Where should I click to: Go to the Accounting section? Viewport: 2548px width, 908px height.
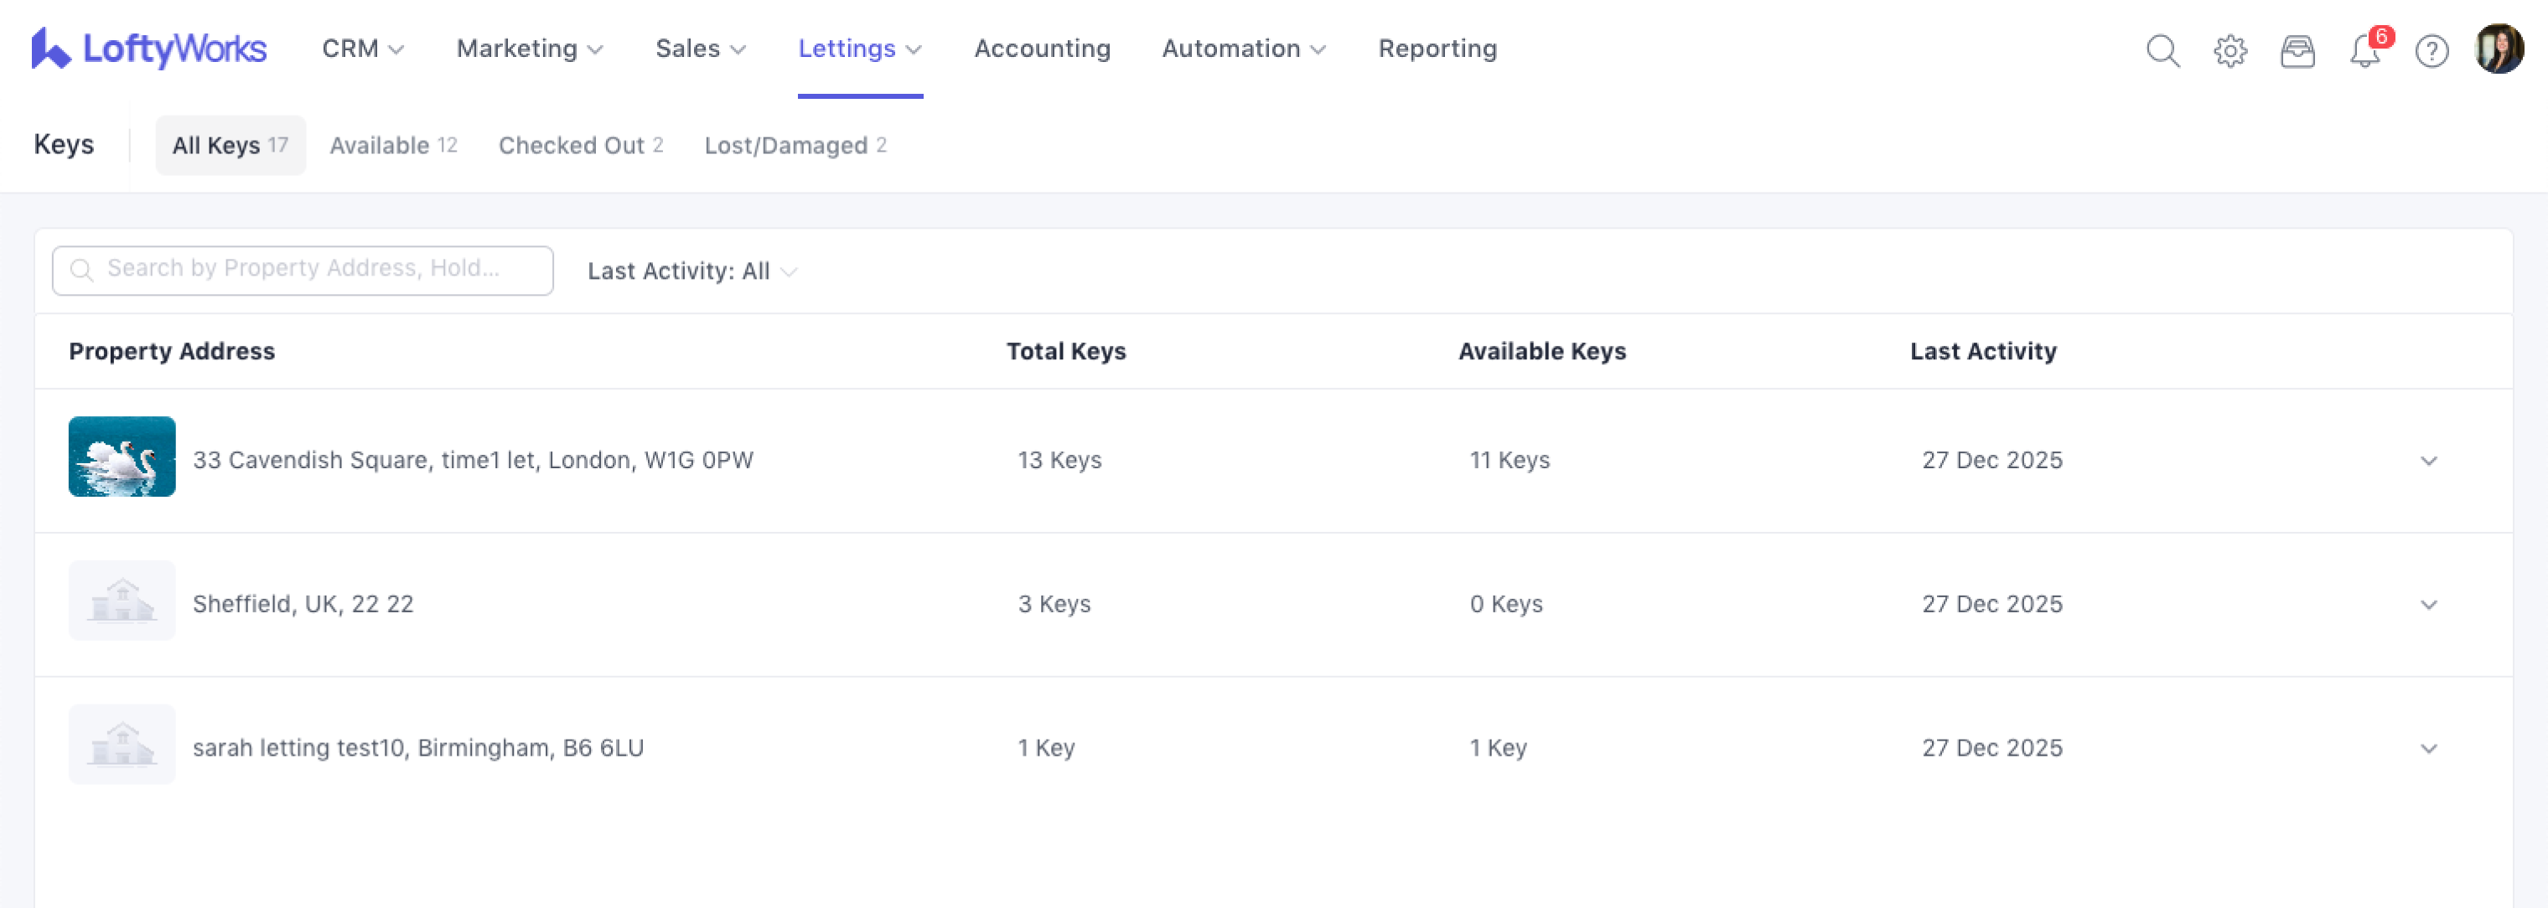[x=1042, y=49]
